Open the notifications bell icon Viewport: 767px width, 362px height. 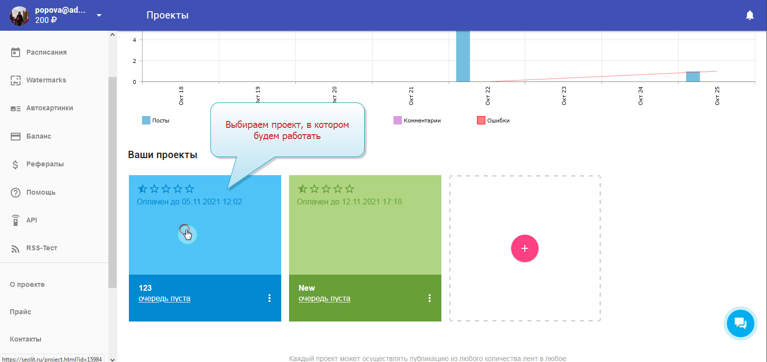[749, 16]
